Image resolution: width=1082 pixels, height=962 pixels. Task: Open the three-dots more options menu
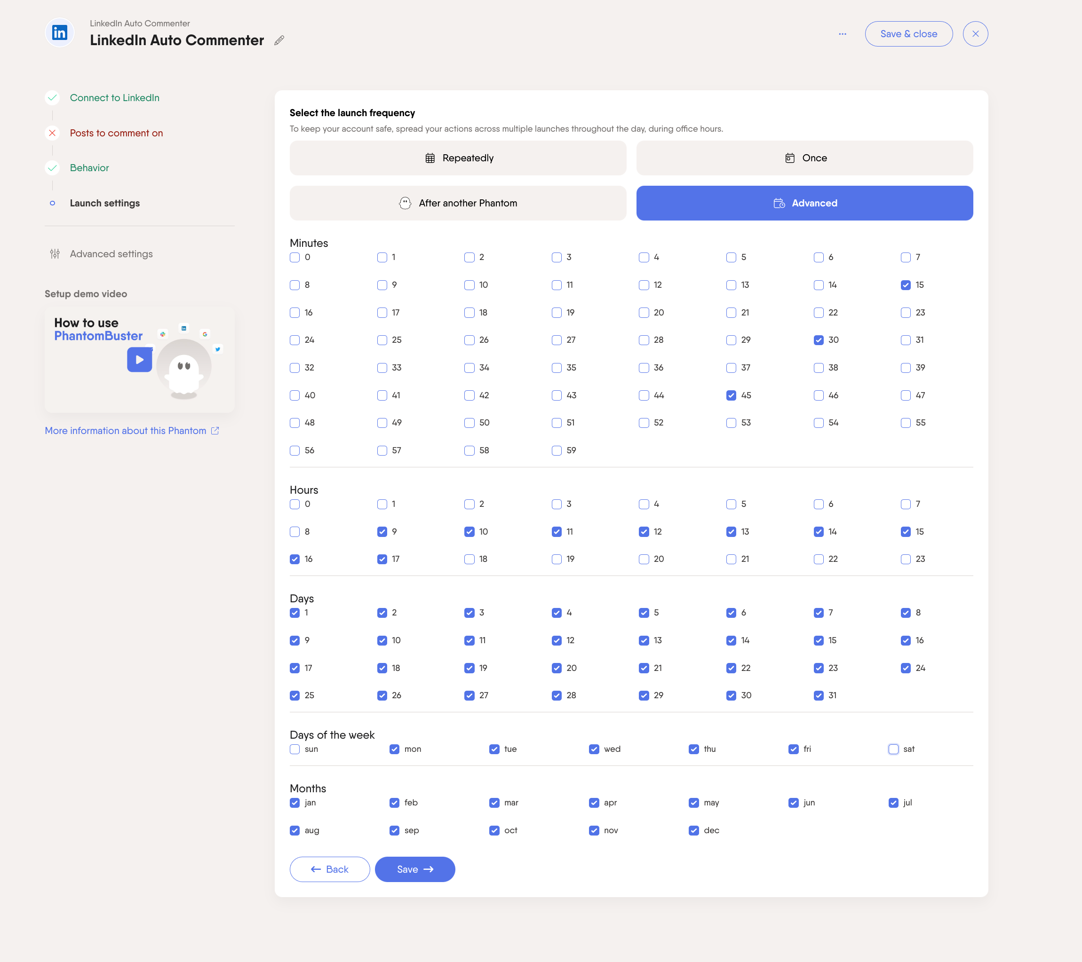(842, 34)
